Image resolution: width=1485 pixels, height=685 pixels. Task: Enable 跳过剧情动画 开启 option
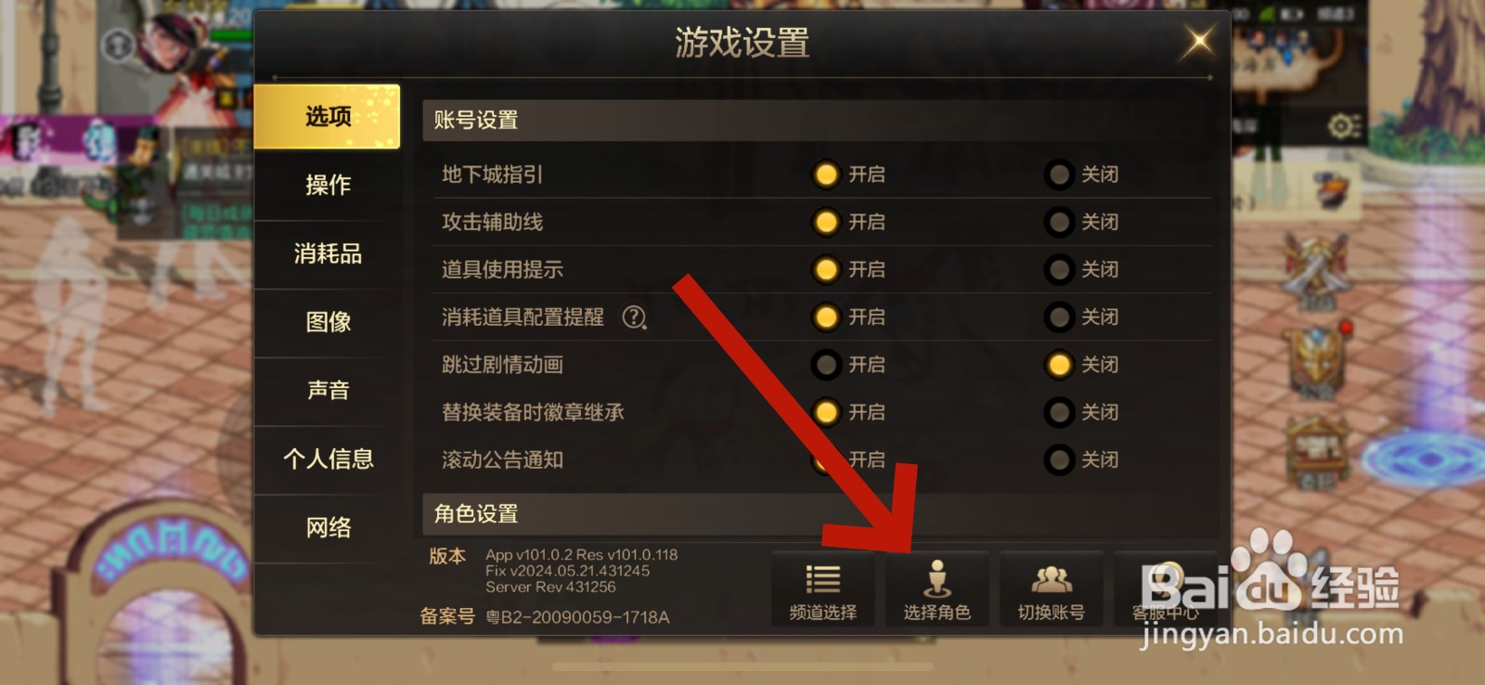[850, 365]
